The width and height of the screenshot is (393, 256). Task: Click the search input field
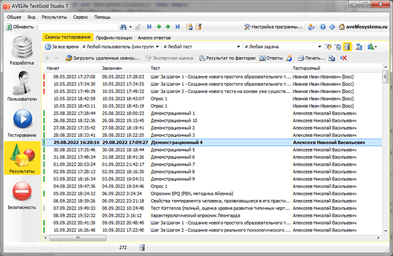click(78, 27)
